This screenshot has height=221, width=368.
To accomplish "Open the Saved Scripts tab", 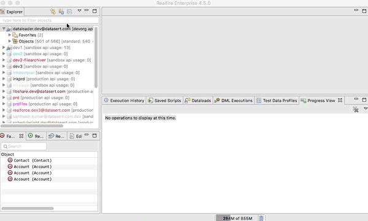I will point(164,101).
